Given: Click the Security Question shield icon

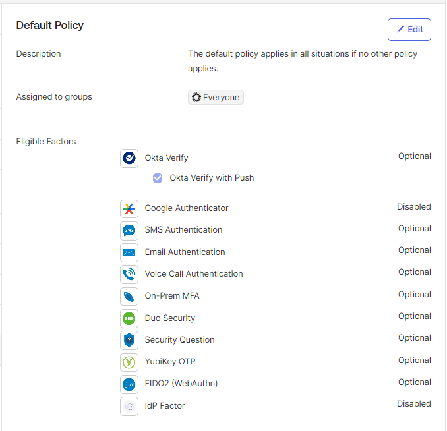Looking at the screenshot, I should click(x=129, y=340).
